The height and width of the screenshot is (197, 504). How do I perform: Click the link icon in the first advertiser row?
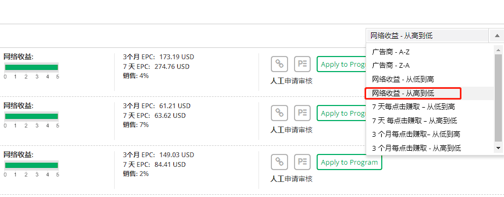pos(279,64)
